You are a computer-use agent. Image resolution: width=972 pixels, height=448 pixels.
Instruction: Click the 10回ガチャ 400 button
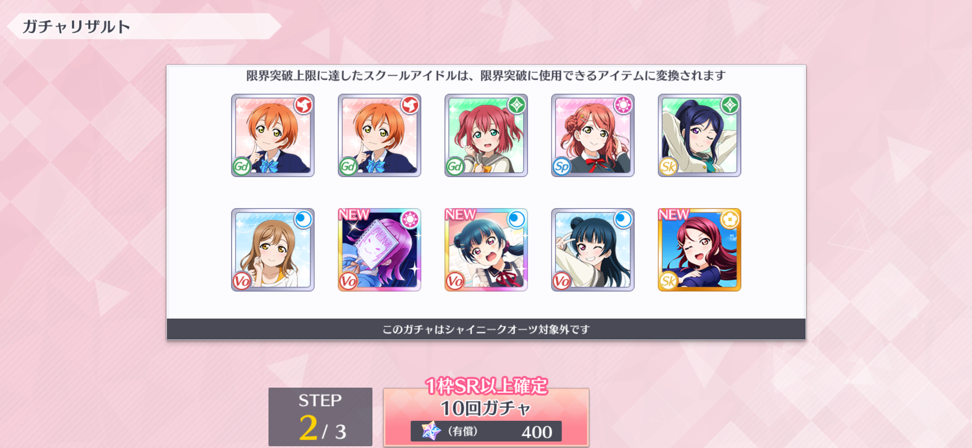[486, 418]
